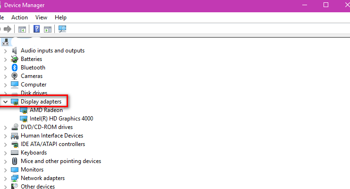Click the Action Pane toolbar icon

[x=48, y=29]
